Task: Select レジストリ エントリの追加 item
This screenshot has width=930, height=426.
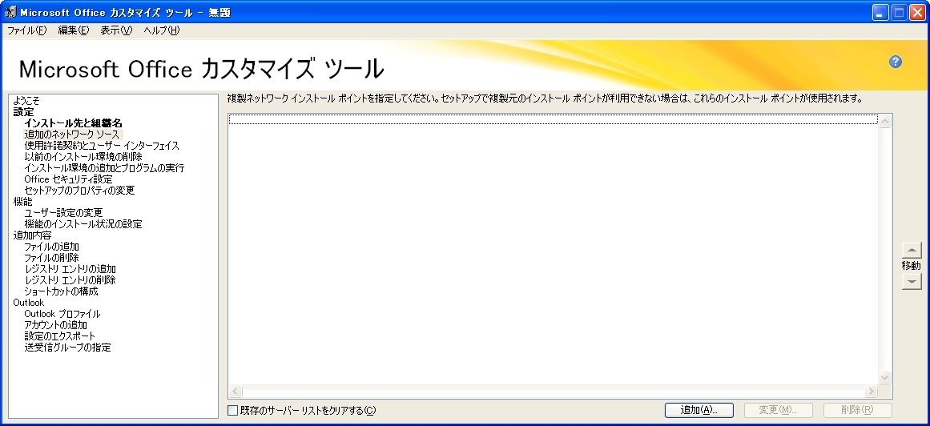Action: click(x=70, y=269)
